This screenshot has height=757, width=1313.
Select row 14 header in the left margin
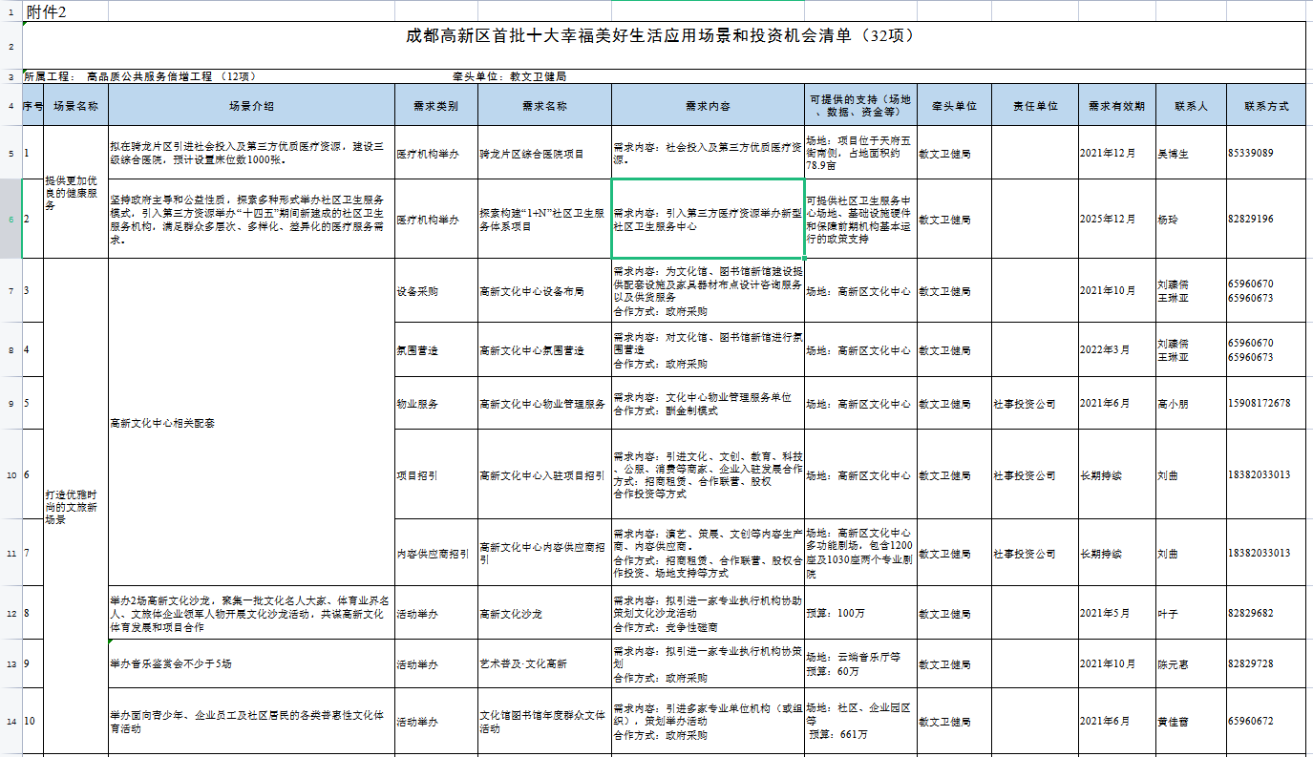coord(11,721)
